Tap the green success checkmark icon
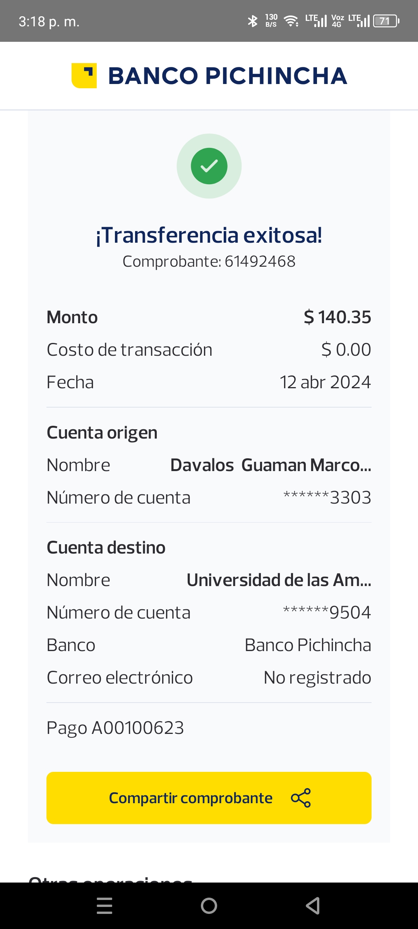 209,166
